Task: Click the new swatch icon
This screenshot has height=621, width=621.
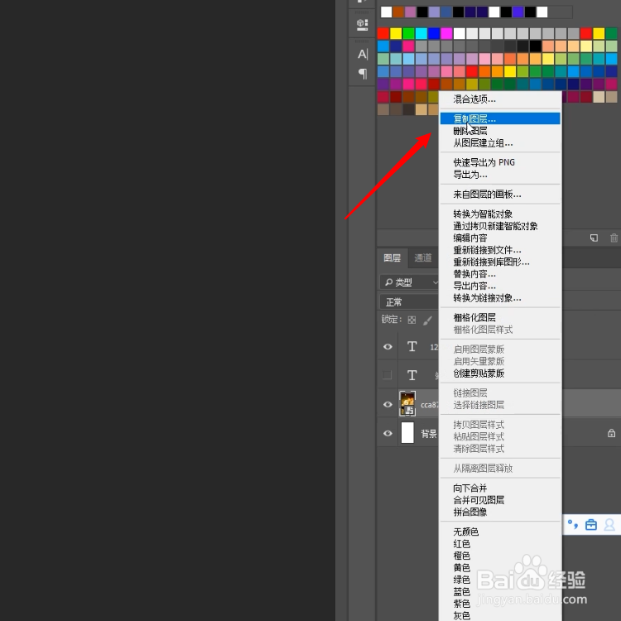Action: point(594,238)
